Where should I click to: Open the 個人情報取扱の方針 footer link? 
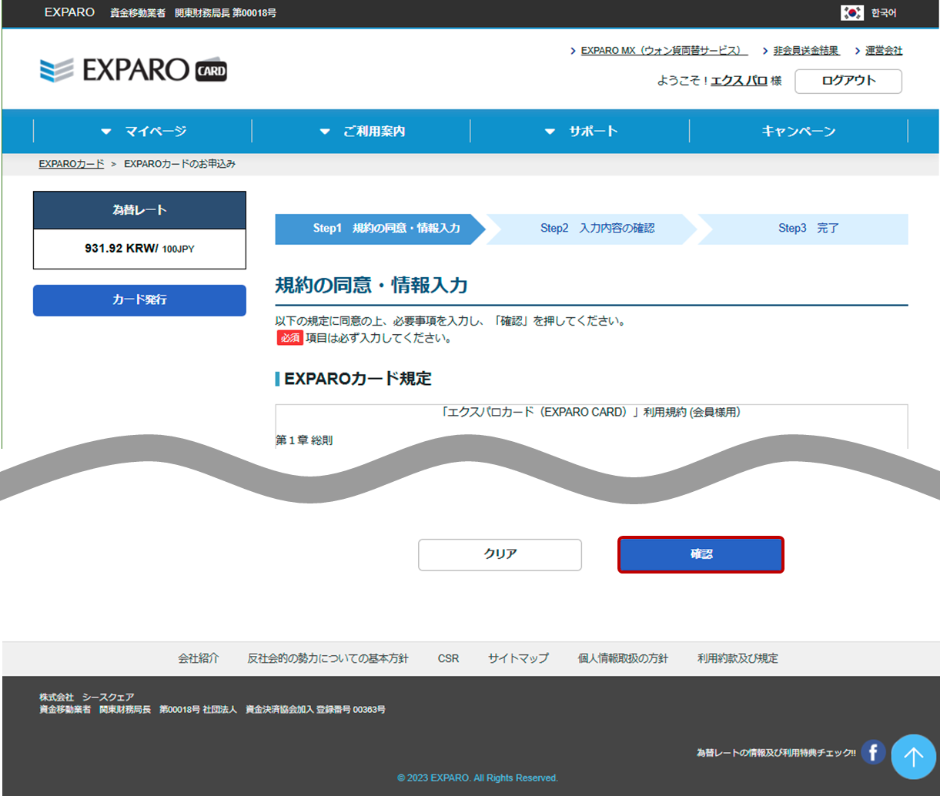[x=623, y=658]
